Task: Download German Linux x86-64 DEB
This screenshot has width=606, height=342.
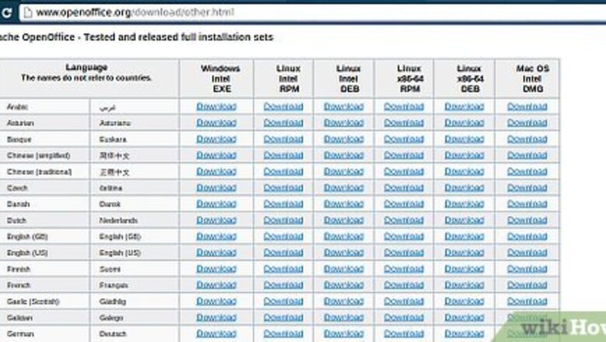Action: click(x=464, y=333)
